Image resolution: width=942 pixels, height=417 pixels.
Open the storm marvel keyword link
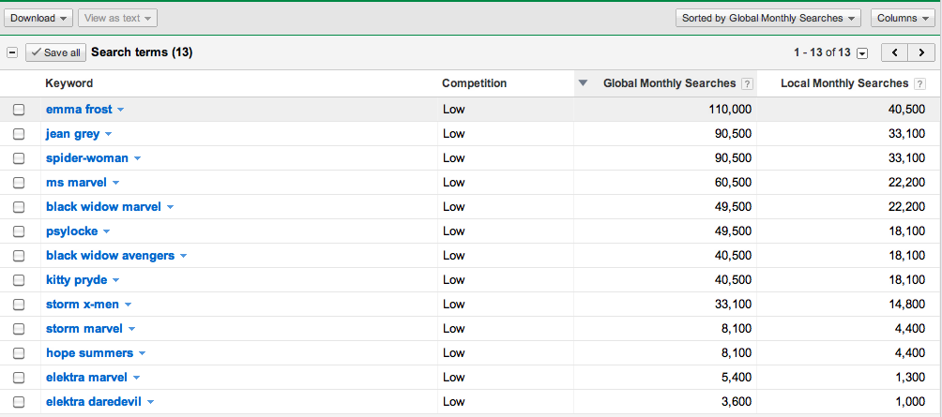(x=84, y=329)
